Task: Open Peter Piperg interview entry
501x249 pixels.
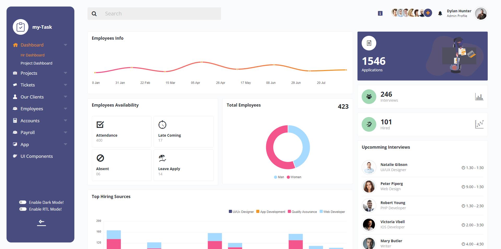Action: pyautogui.click(x=422, y=187)
